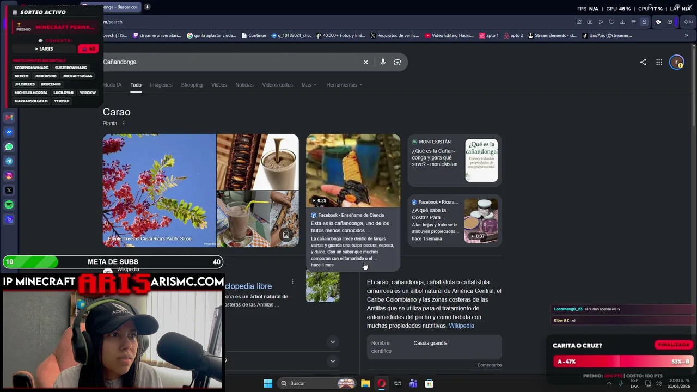The width and height of the screenshot is (697, 392).
Task: Open Microsoft Teams from the taskbar
Action: pyautogui.click(x=413, y=383)
